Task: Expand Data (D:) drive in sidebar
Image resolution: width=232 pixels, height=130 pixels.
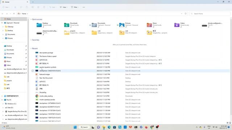Action: coord(3,108)
